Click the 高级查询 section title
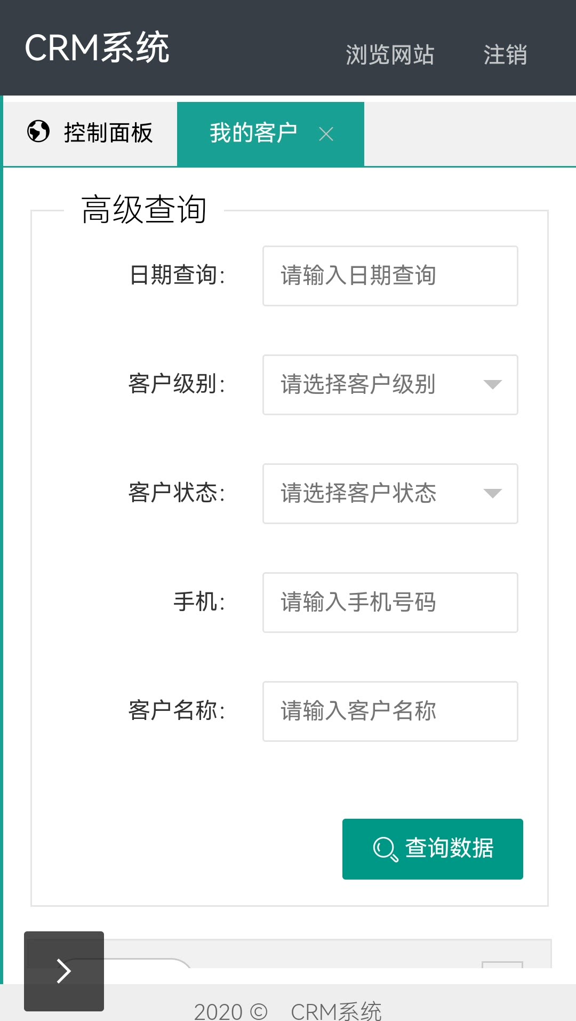 144,210
